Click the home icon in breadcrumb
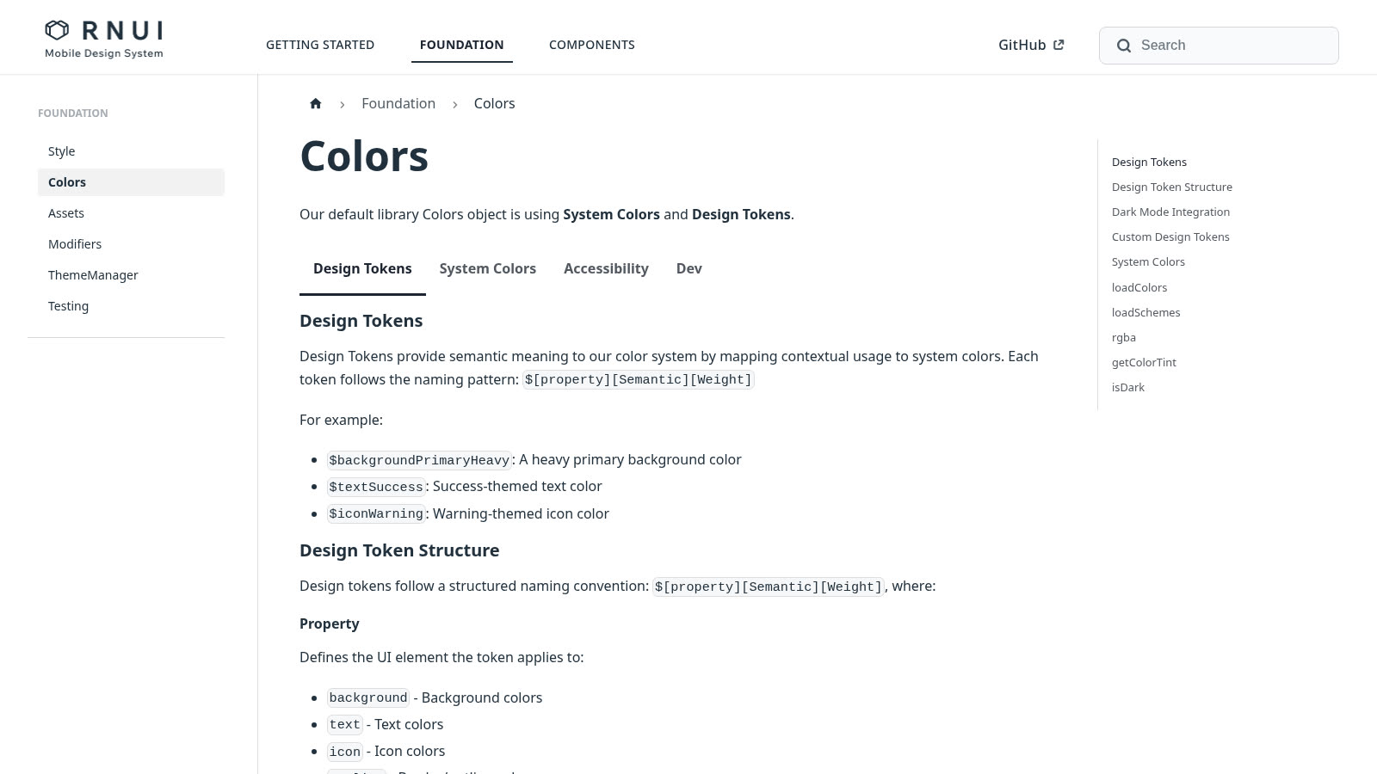 [316, 103]
